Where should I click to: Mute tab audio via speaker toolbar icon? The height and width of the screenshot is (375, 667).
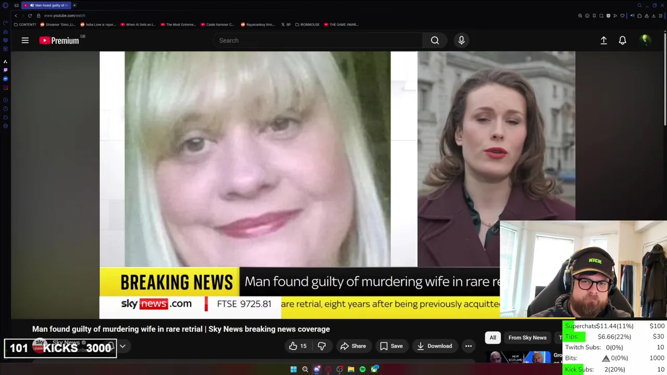tap(633, 16)
